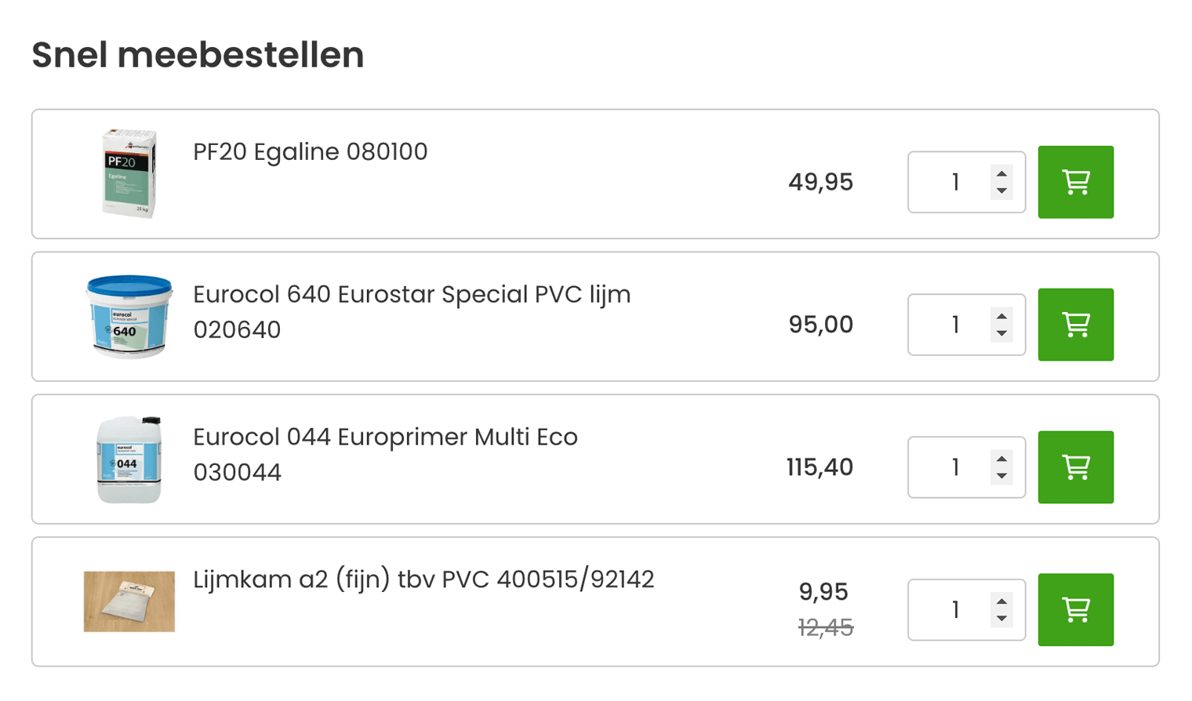This screenshot has height=701, width=1192.
Task: Add Lijmkam a2 to cart
Action: (1075, 609)
